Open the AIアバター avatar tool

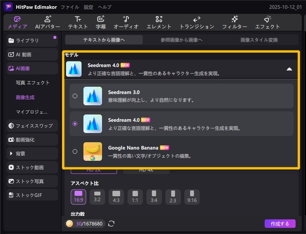[48, 23]
